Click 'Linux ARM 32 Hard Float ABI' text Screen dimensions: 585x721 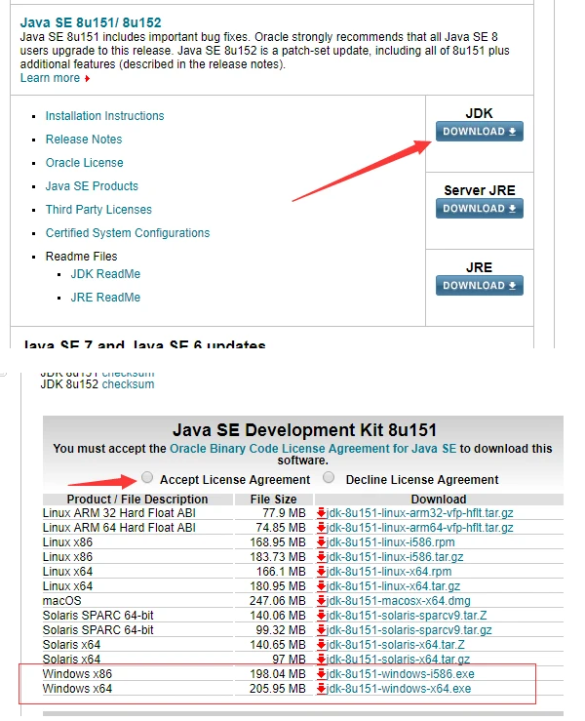coord(119,513)
